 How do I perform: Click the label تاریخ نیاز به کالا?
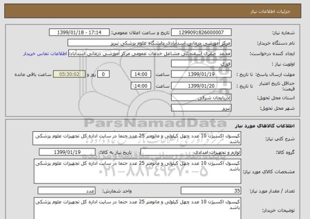pyautogui.click(x=115, y=152)
